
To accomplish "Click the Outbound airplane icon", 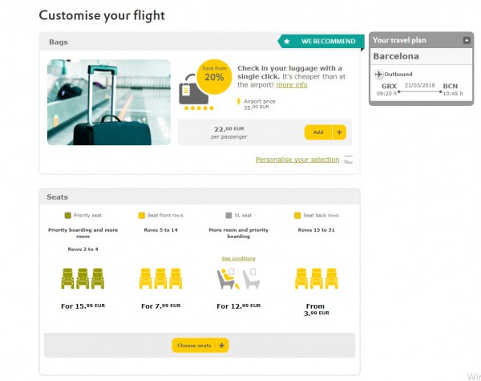I will click(378, 74).
